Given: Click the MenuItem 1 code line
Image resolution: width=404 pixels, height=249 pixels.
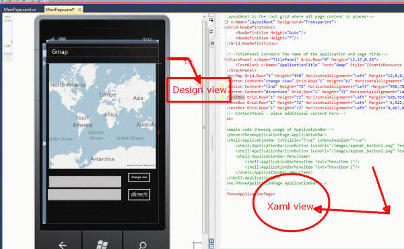Looking at the screenshot, I should pos(302,162).
